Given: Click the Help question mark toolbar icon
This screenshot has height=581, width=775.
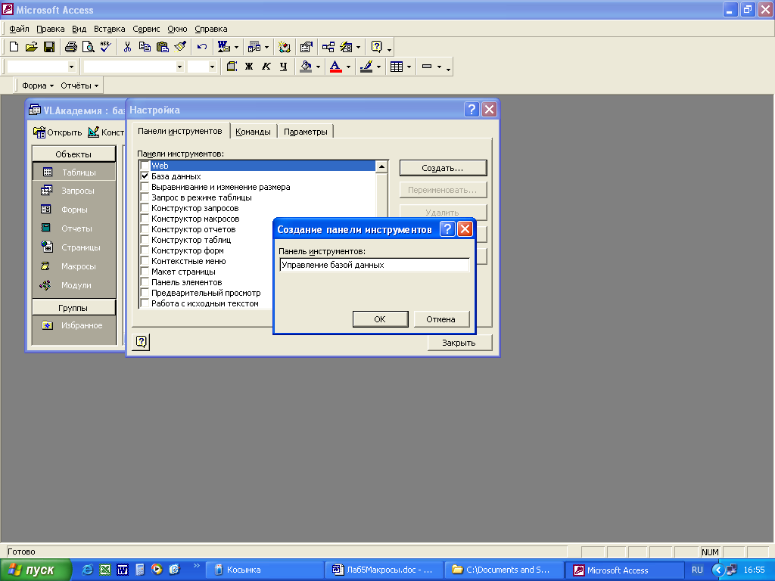Looking at the screenshot, I should coord(377,47).
